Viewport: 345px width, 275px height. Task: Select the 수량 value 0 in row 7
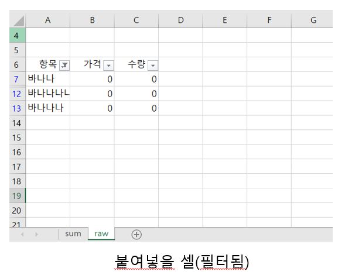point(136,79)
